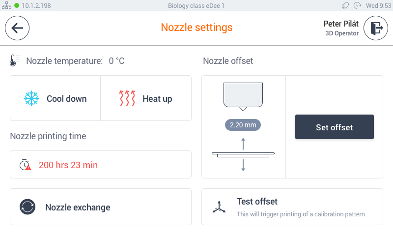This screenshot has width=393, height=236.
Task: Go back using the arrow icon
Action: (17, 28)
